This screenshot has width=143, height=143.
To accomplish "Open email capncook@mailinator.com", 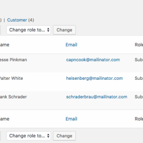I will (93, 60).
